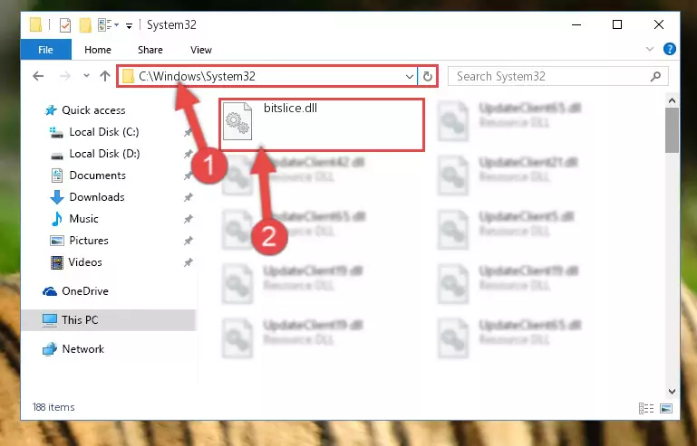Screen dimensions: 697x446
Task: Go forward with the Forward arrow
Action: (65, 76)
